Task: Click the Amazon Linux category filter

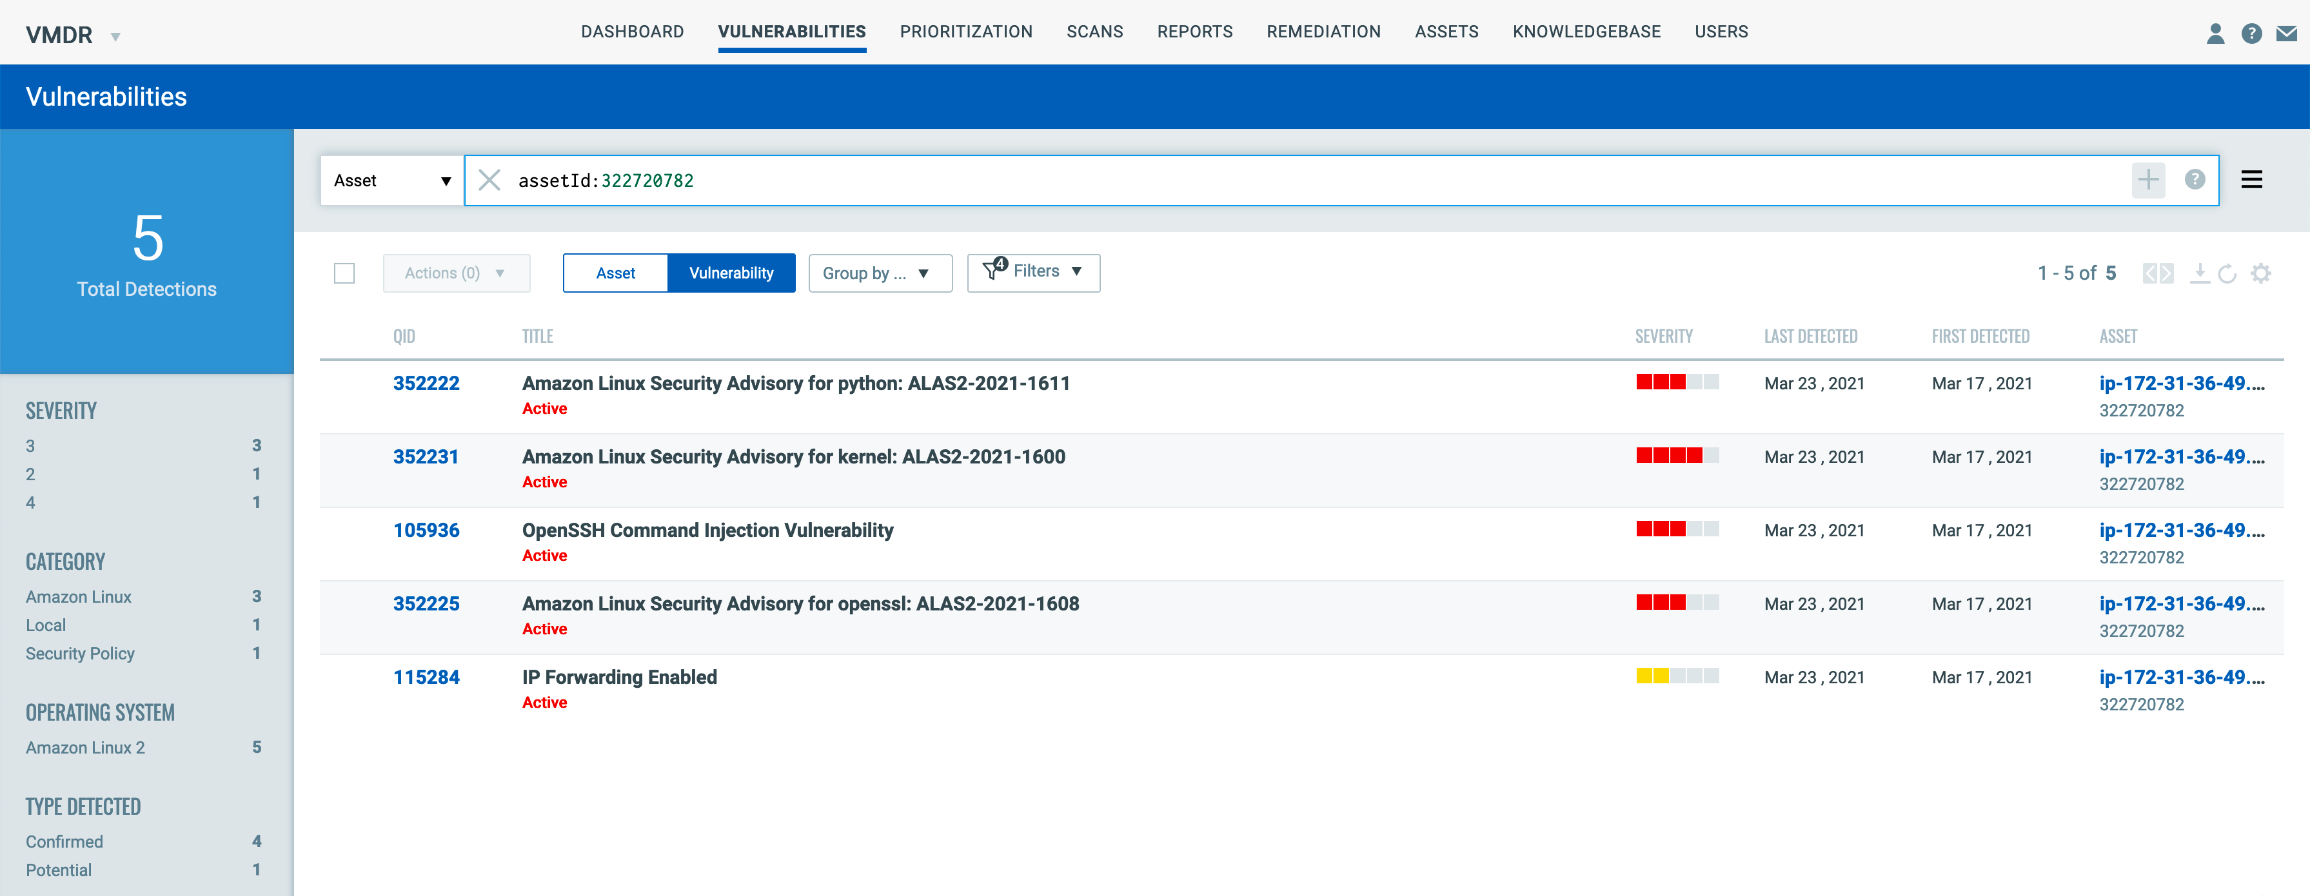Action: 78,596
